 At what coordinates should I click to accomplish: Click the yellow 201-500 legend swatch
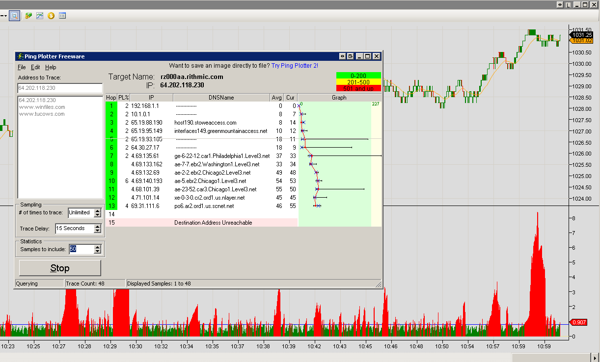(358, 82)
